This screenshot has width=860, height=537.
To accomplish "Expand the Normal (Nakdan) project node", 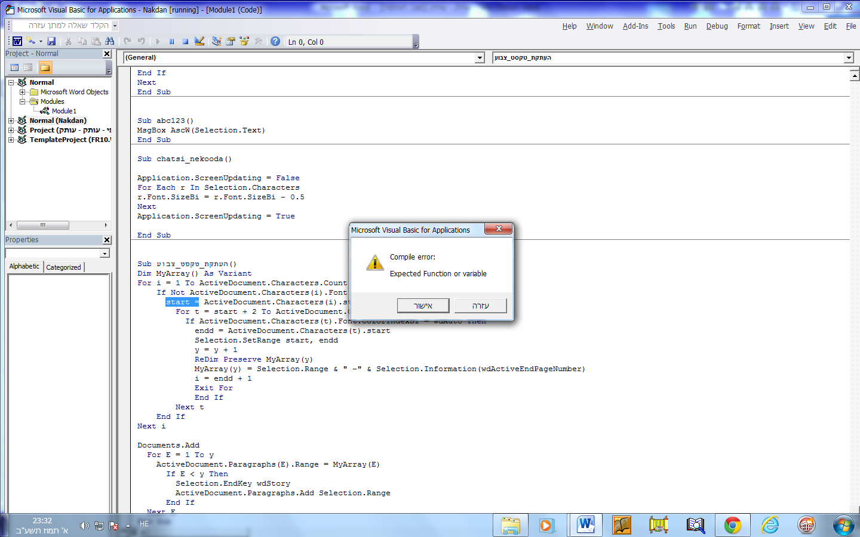I will (11, 121).
